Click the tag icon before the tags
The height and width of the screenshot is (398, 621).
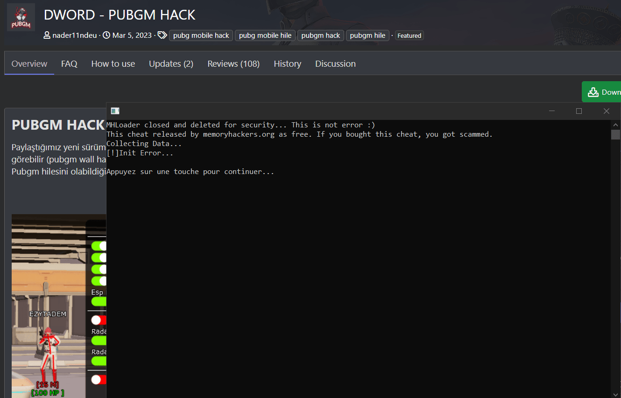click(x=162, y=35)
